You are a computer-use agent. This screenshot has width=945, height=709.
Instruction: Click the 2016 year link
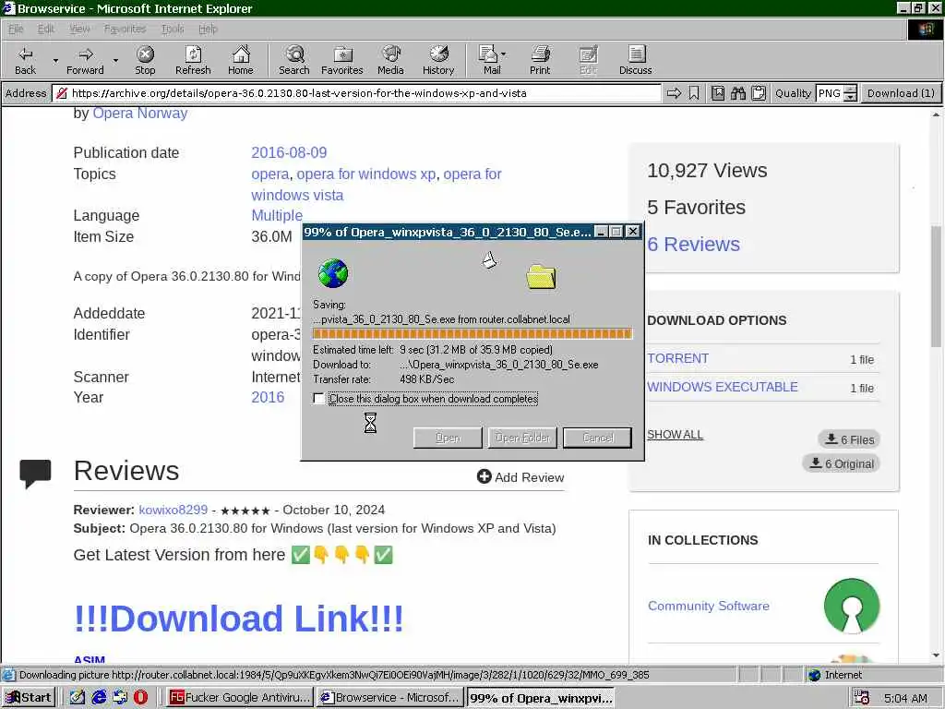point(268,397)
